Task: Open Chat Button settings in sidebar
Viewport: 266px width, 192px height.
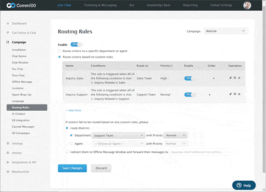Action: click(x=19, y=56)
